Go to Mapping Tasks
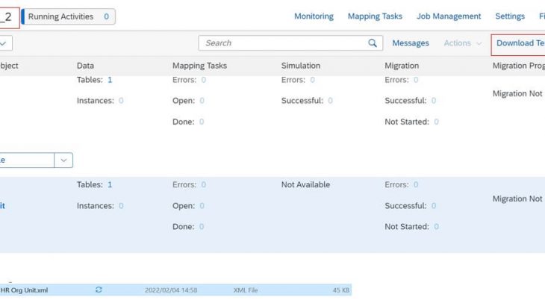 click(x=375, y=16)
